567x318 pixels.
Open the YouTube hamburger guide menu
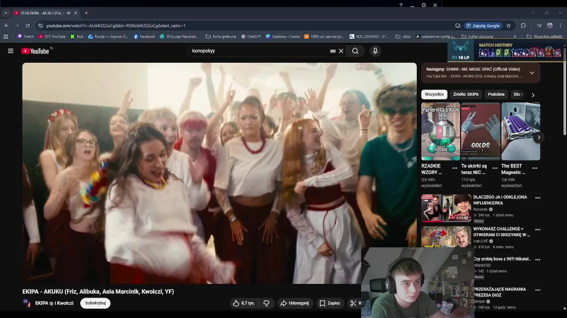[x=11, y=51]
